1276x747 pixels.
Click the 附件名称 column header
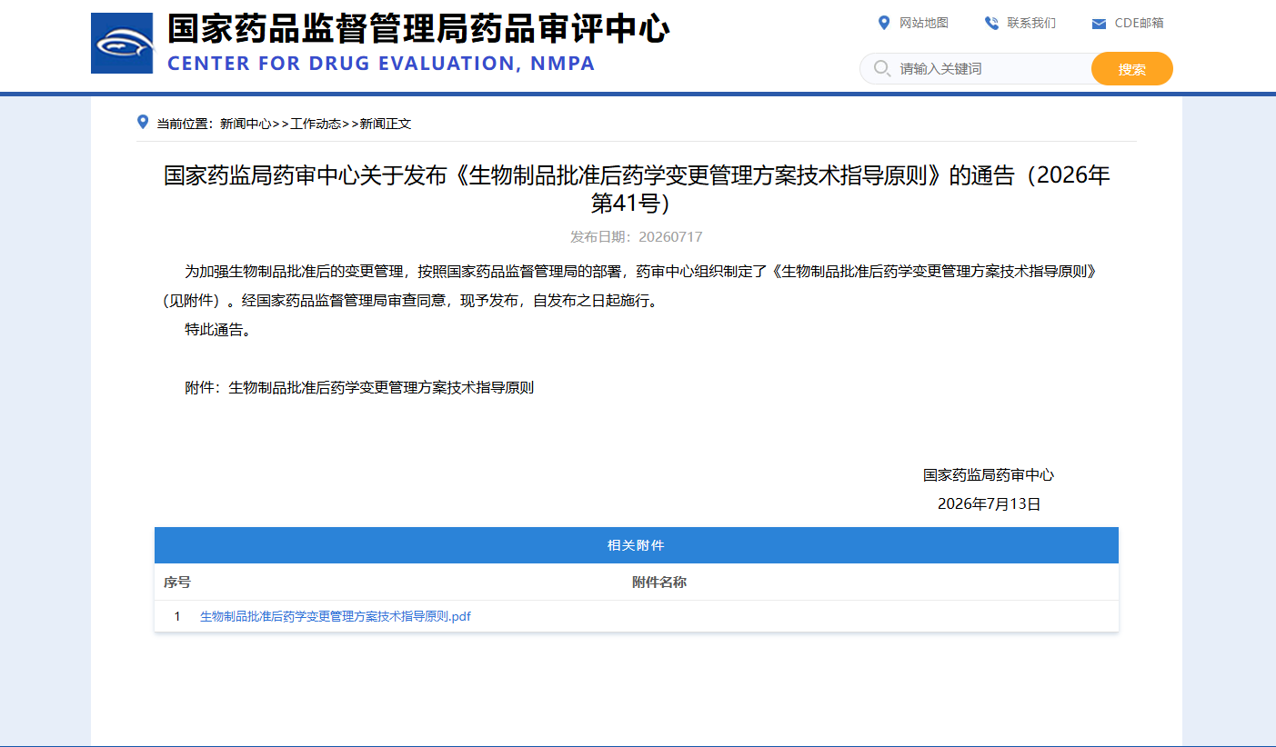coord(659,583)
